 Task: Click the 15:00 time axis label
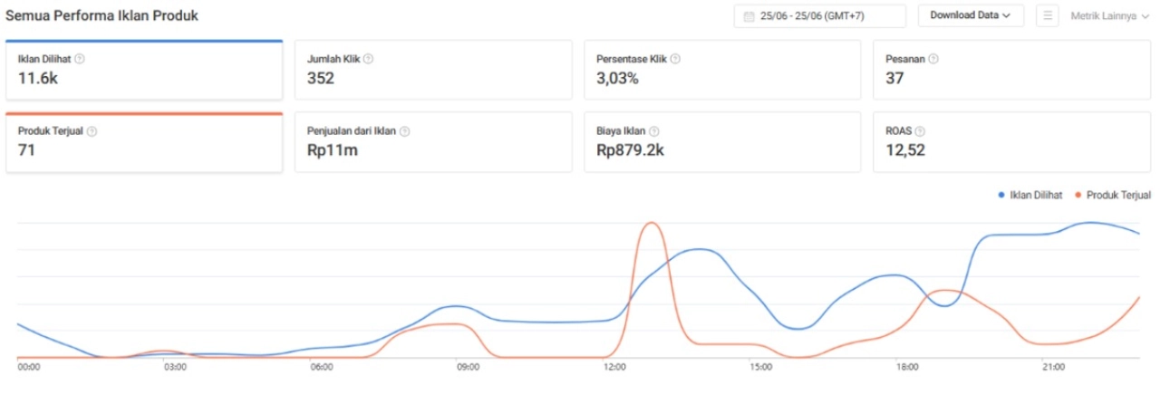pyautogui.click(x=761, y=367)
